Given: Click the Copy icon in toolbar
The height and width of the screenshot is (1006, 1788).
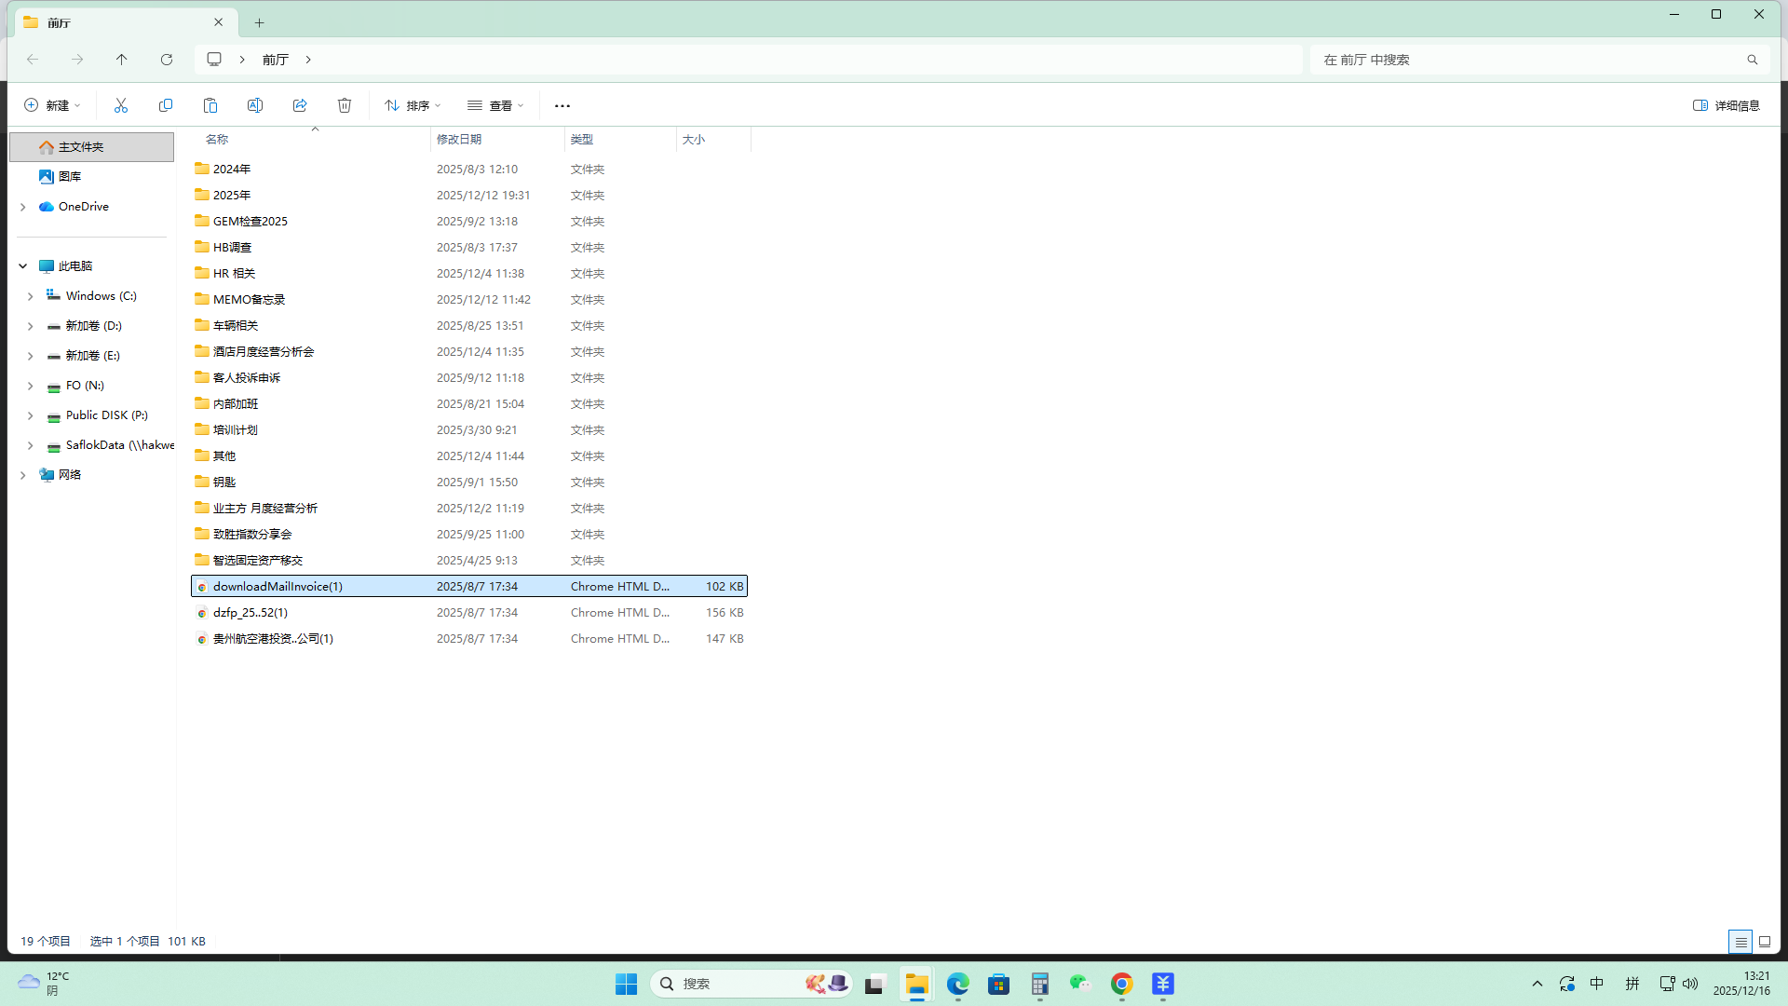Looking at the screenshot, I should (166, 105).
